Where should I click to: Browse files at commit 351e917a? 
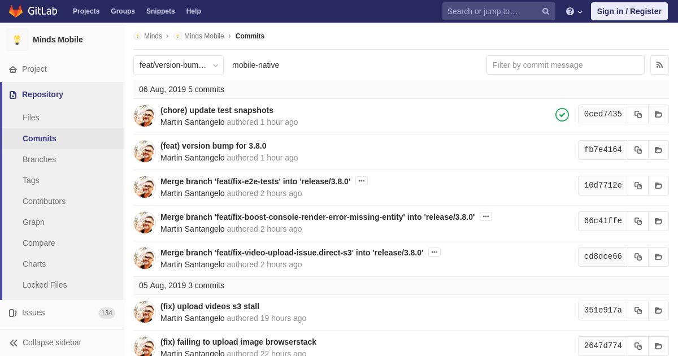(658, 310)
